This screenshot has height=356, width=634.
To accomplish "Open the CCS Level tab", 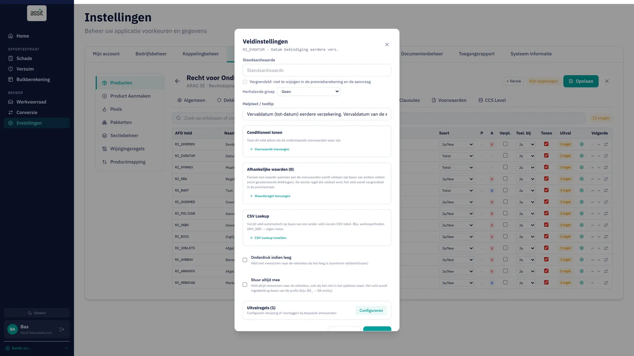I will pos(492,100).
